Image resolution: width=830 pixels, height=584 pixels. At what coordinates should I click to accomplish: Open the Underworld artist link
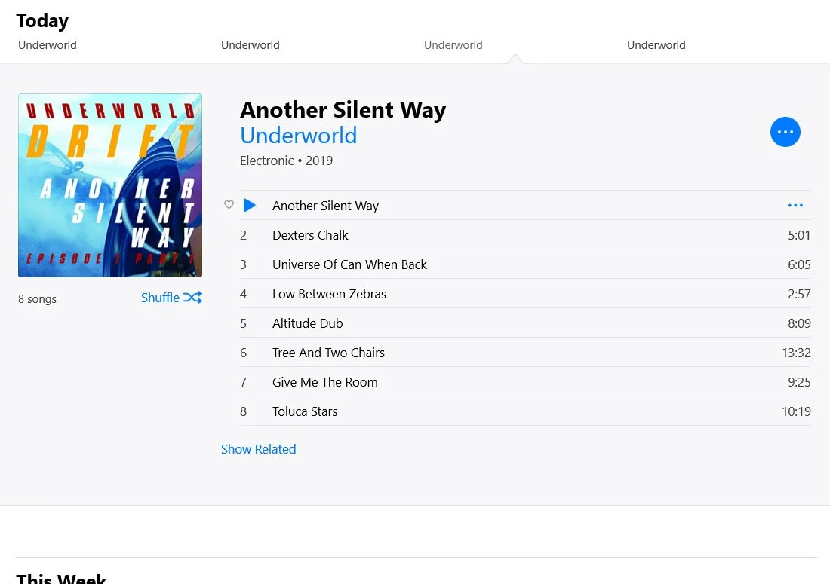pyautogui.click(x=299, y=136)
